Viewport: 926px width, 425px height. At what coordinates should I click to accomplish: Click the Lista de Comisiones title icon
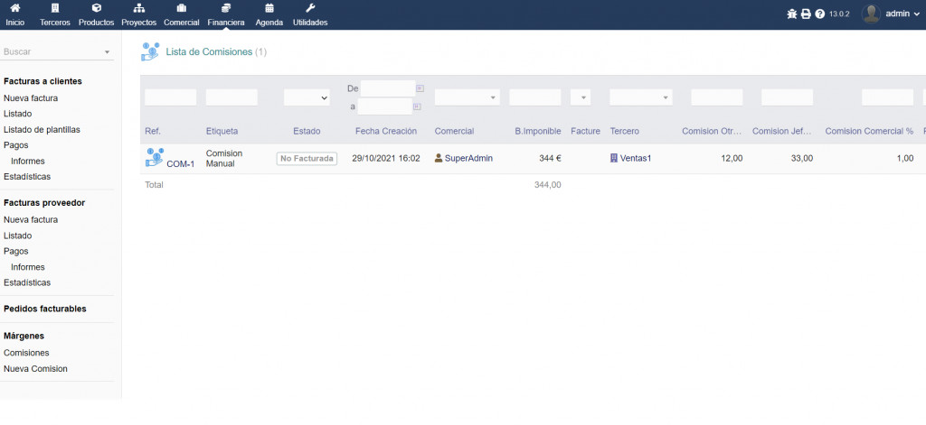point(150,51)
